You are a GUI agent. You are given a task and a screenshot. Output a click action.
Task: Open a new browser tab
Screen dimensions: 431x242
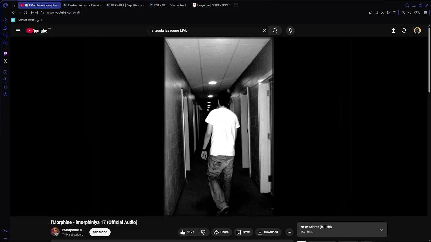[236, 5]
